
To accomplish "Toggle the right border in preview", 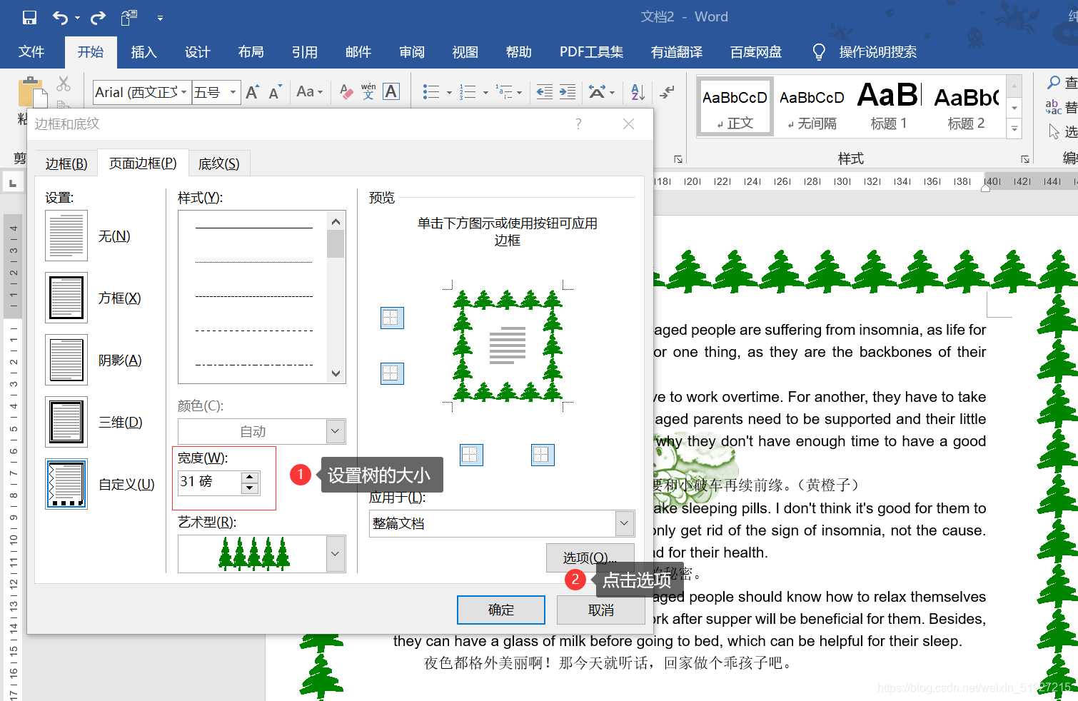I will click(543, 455).
